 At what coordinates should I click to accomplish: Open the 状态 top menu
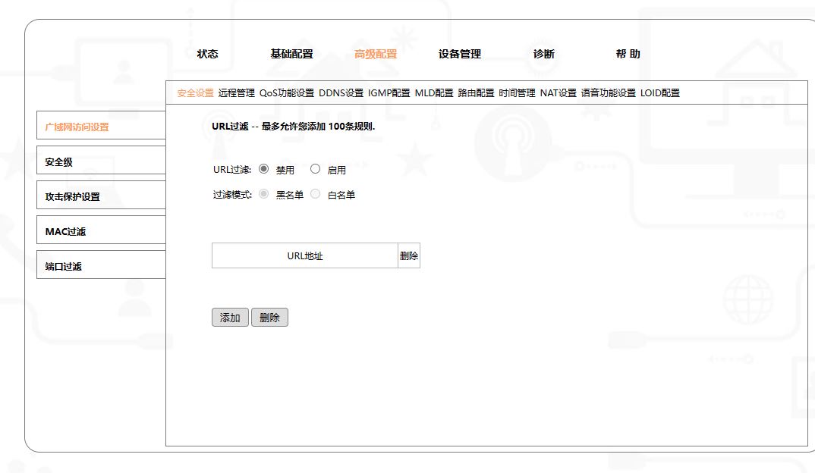click(x=207, y=54)
